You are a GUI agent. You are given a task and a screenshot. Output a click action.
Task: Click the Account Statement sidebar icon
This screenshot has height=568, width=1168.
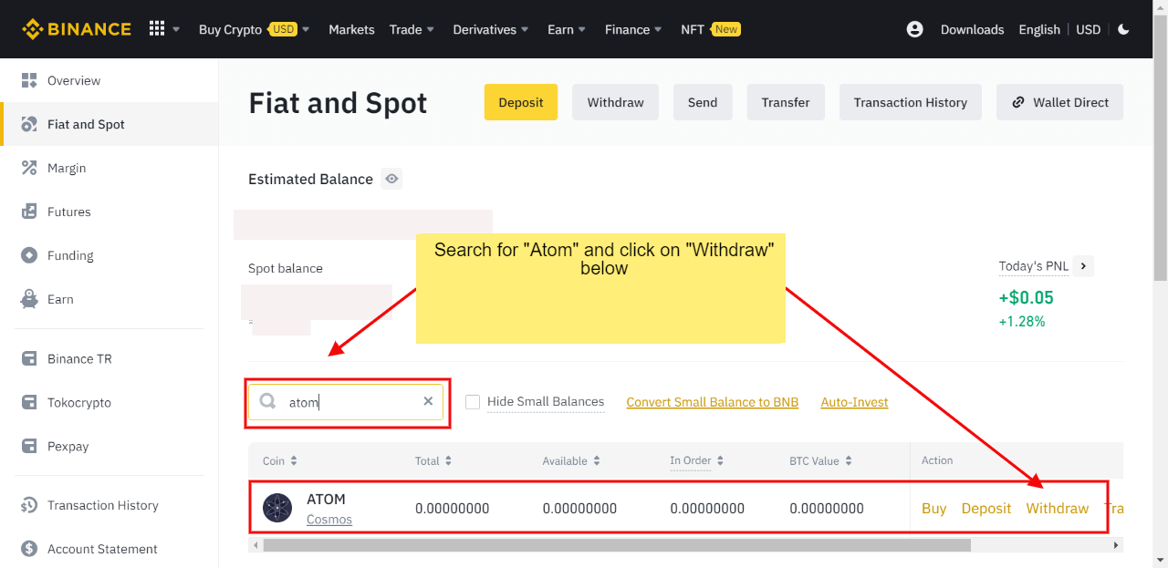point(29,549)
